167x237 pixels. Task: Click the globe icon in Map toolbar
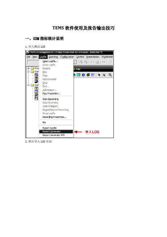[83, 75]
